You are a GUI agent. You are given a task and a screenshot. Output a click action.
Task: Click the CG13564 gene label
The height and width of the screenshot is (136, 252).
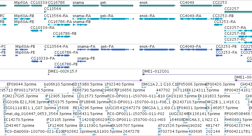52,9
